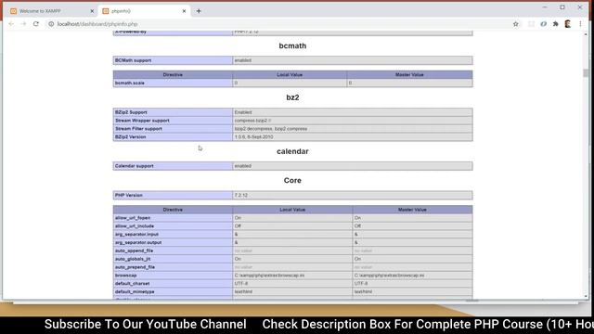Image resolution: width=594 pixels, height=334 pixels.
Task: Click the bz2 section heading
Action: pyautogui.click(x=292, y=97)
